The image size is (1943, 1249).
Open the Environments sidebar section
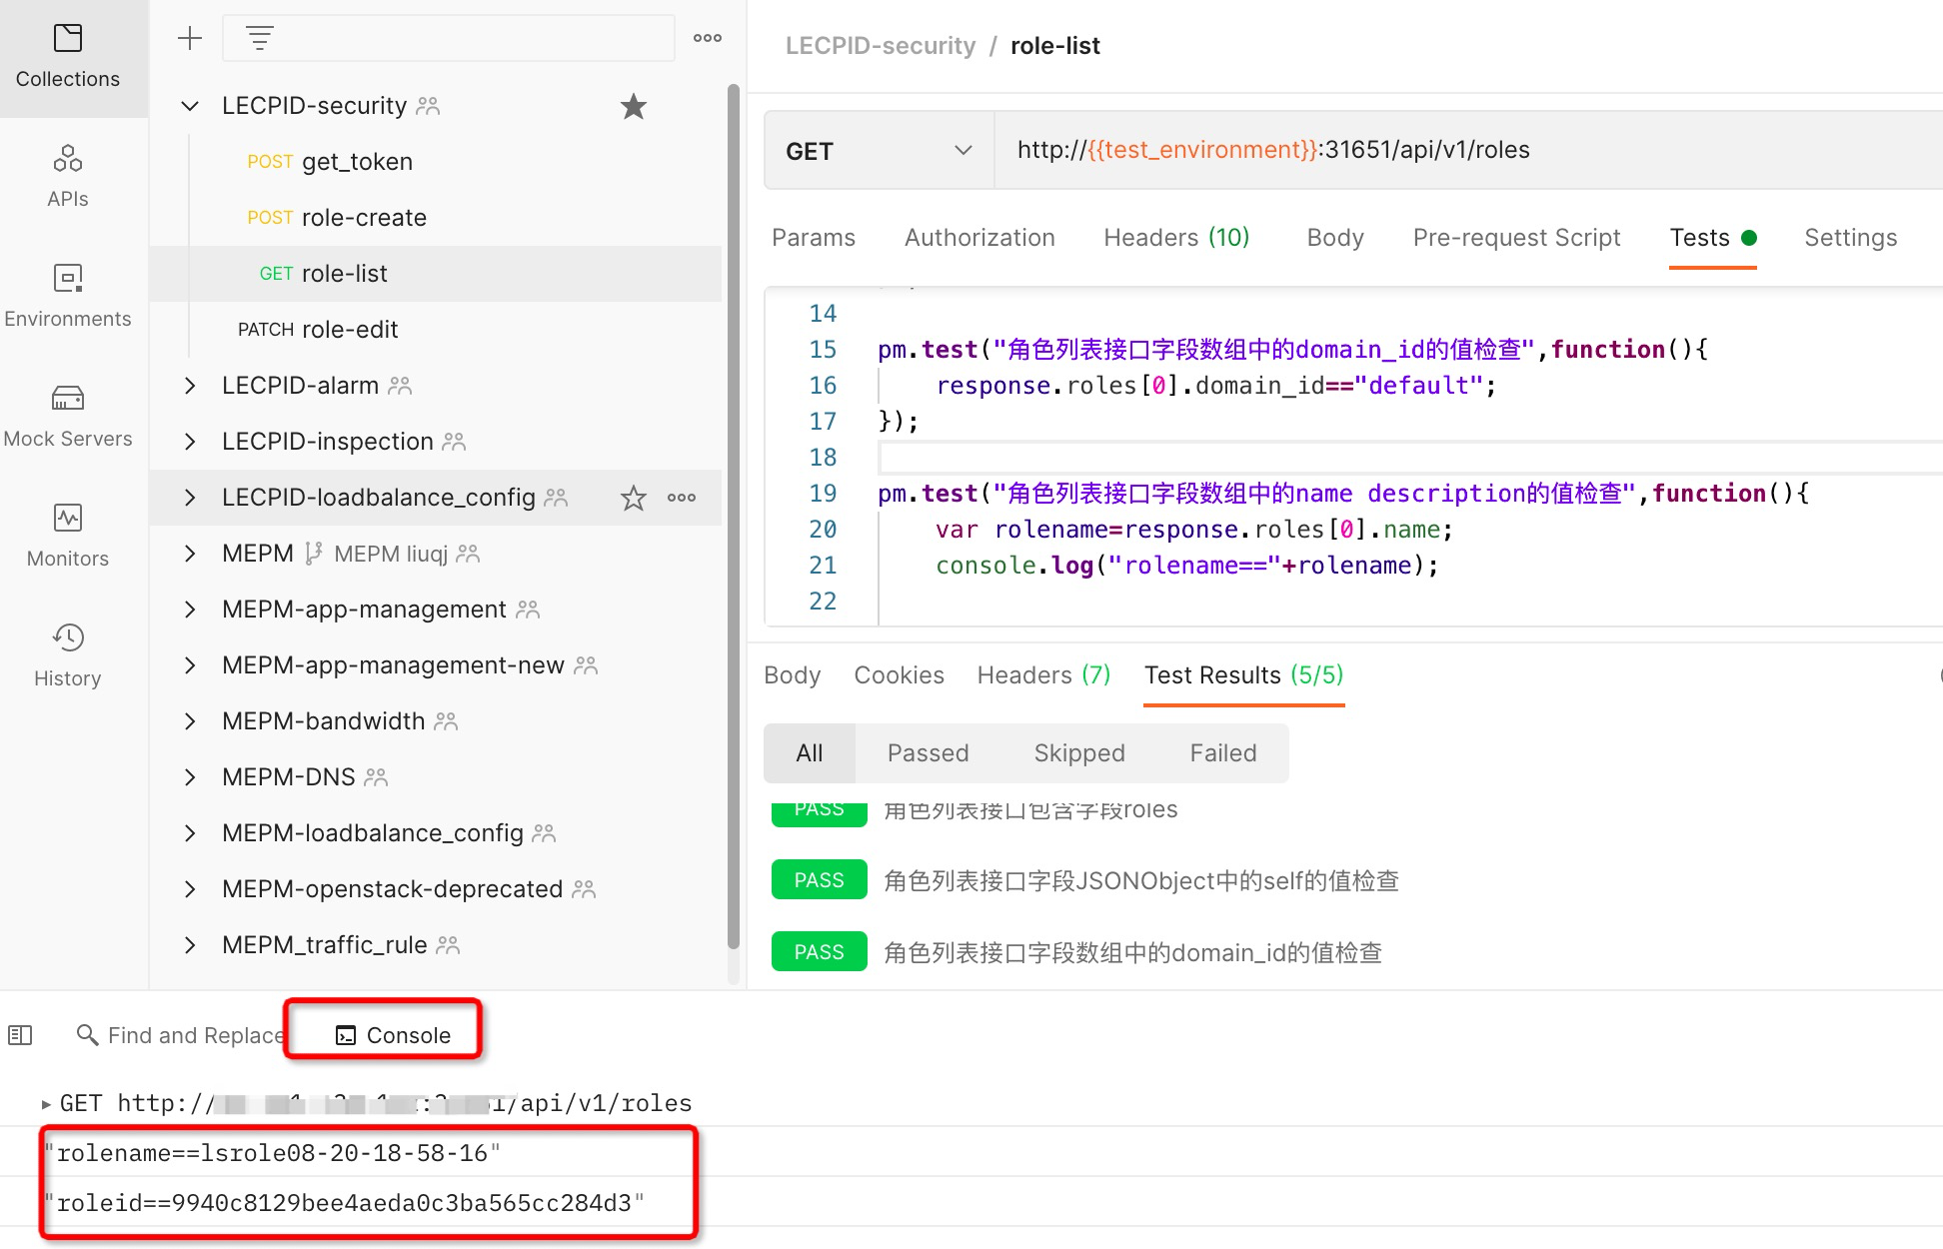[68, 297]
